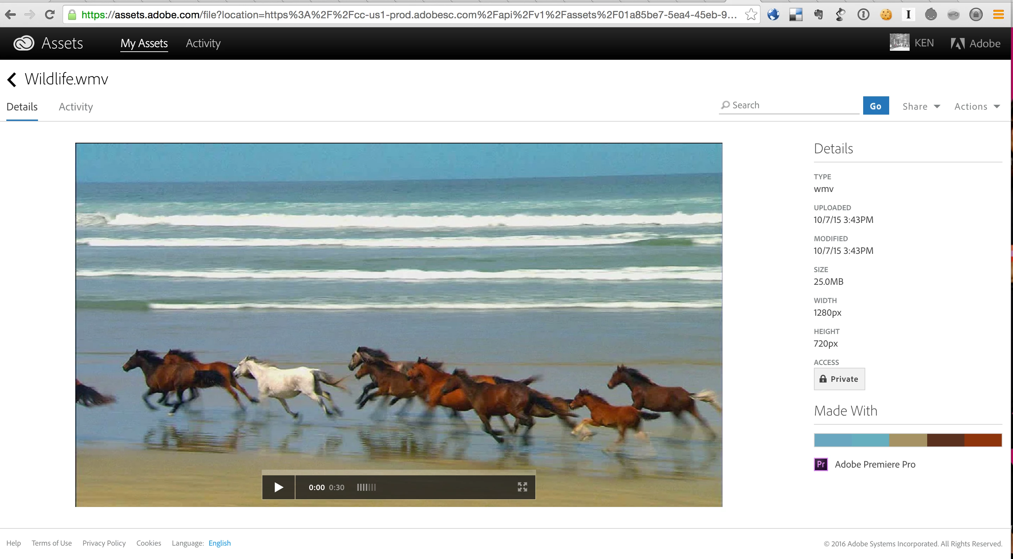Viewport: 1013px width, 559px height.
Task: Switch to the file Activity tab
Action: point(76,107)
